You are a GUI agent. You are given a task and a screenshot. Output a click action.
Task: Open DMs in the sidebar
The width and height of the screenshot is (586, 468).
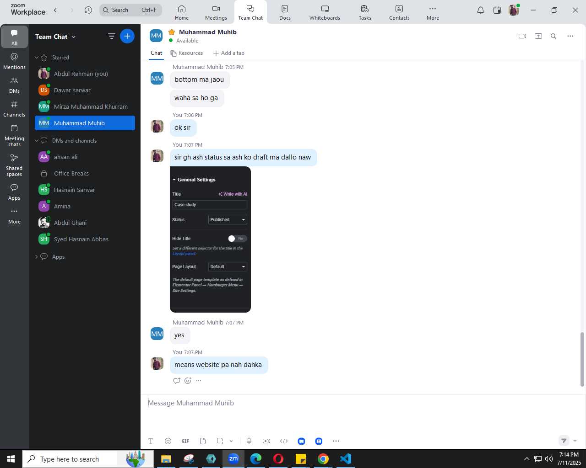point(14,85)
